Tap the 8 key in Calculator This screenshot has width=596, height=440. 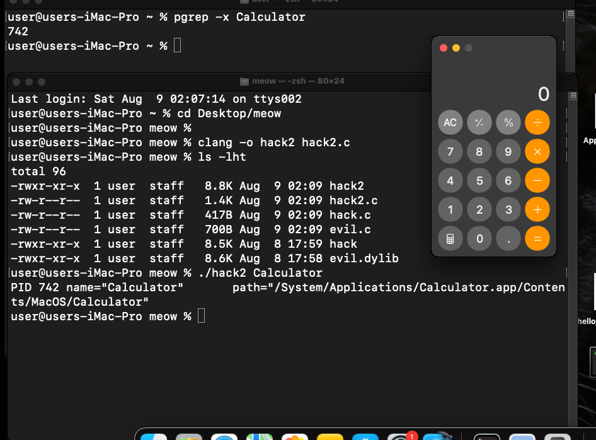479,151
